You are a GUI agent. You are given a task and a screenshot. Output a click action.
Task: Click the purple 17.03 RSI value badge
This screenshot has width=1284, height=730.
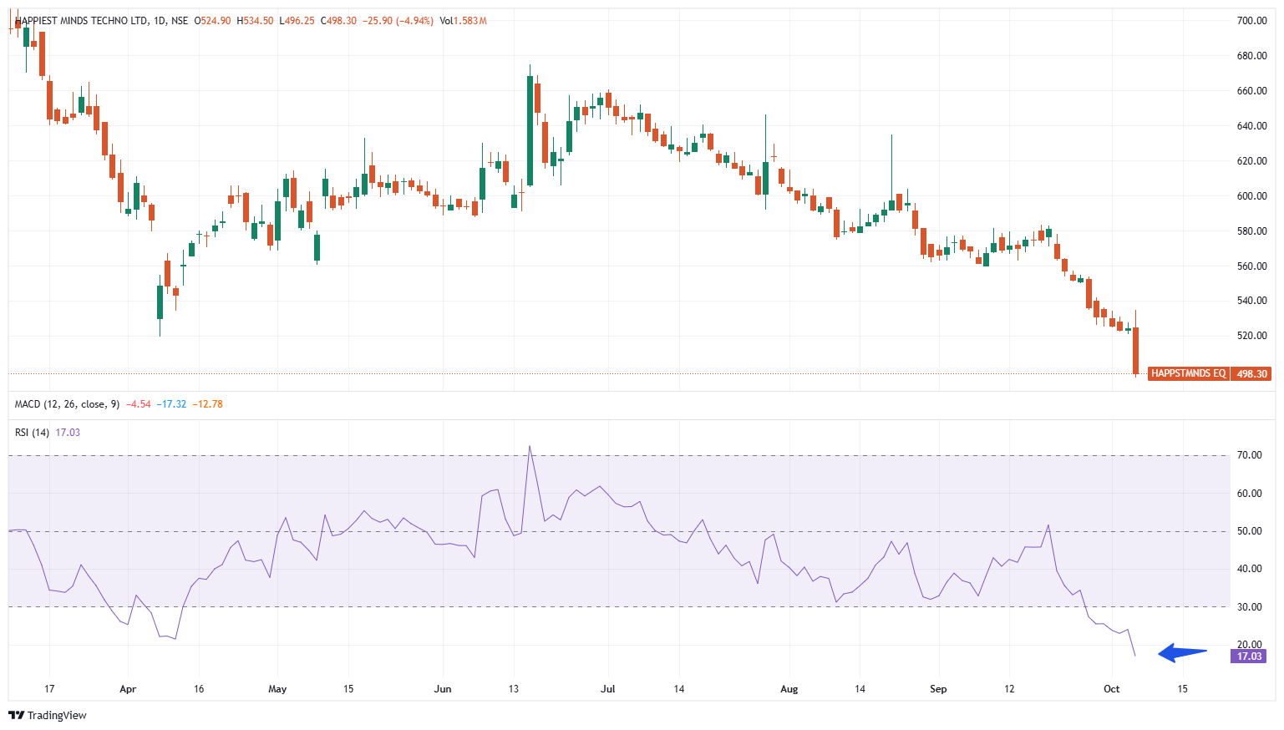[x=1249, y=656]
